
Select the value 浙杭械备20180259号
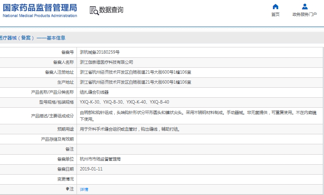(x=100, y=52)
